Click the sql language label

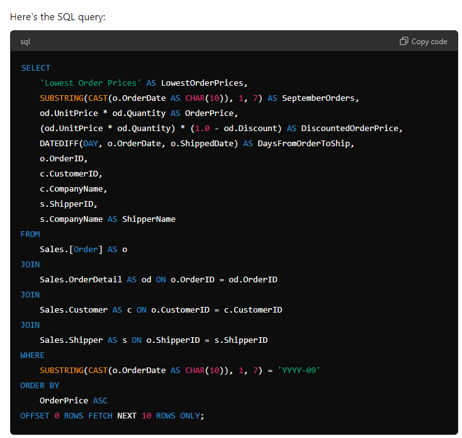click(25, 42)
